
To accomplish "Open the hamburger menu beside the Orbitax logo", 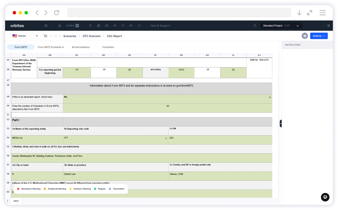I will click(46, 26).
